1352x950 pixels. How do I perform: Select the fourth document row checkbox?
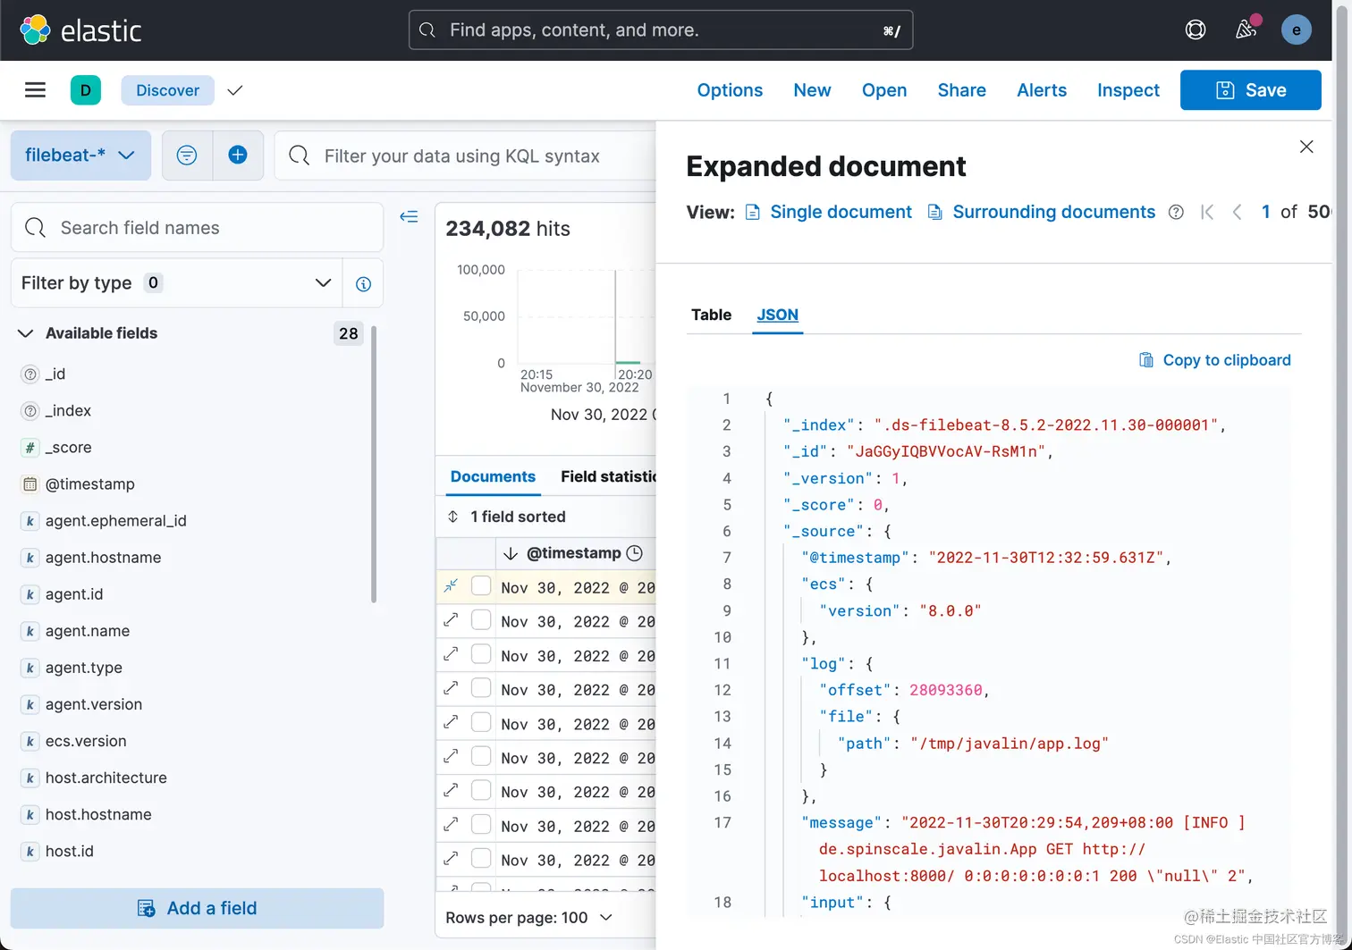[481, 687]
